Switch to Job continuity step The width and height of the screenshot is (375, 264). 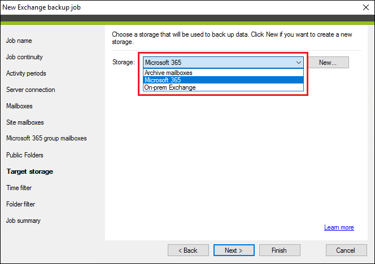coord(24,57)
